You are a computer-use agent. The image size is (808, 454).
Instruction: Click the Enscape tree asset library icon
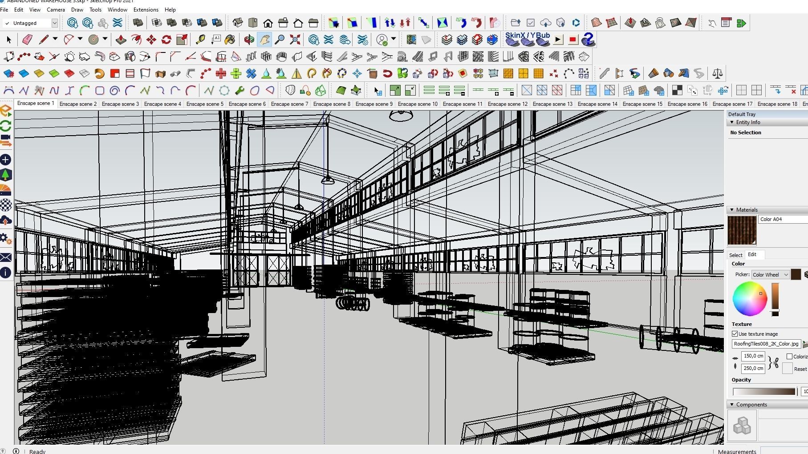[x=6, y=175]
